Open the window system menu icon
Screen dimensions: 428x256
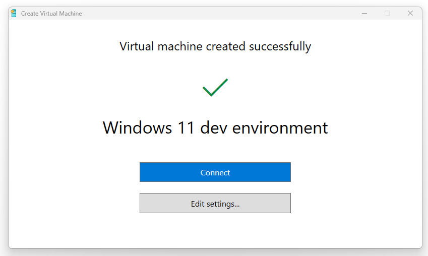[14, 13]
